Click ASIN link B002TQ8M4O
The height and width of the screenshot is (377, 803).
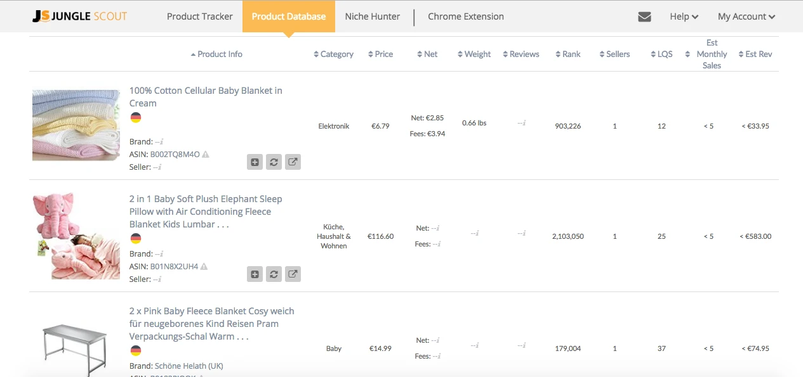click(x=175, y=155)
